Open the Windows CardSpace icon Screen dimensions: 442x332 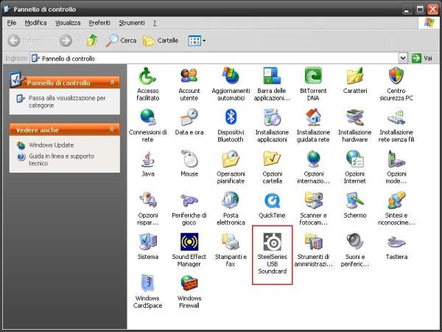click(x=148, y=284)
